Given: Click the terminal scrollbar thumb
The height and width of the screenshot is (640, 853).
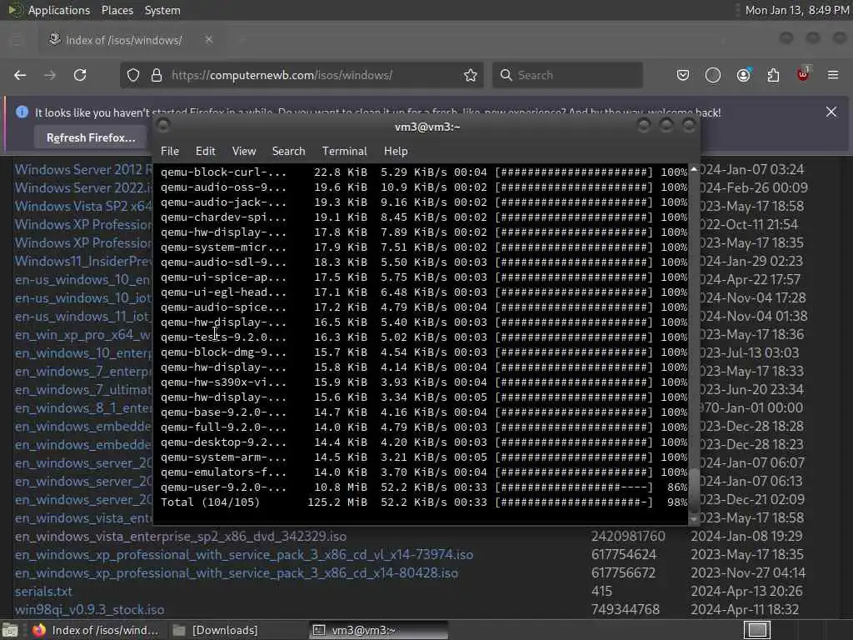Looking at the screenshot, I should point(694,490).
